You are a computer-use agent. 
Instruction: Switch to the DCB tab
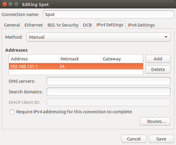[87, 25]
